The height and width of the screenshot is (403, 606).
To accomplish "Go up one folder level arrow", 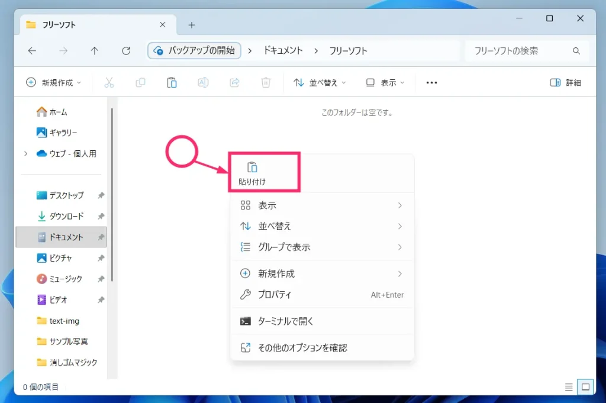I will 94,51.
